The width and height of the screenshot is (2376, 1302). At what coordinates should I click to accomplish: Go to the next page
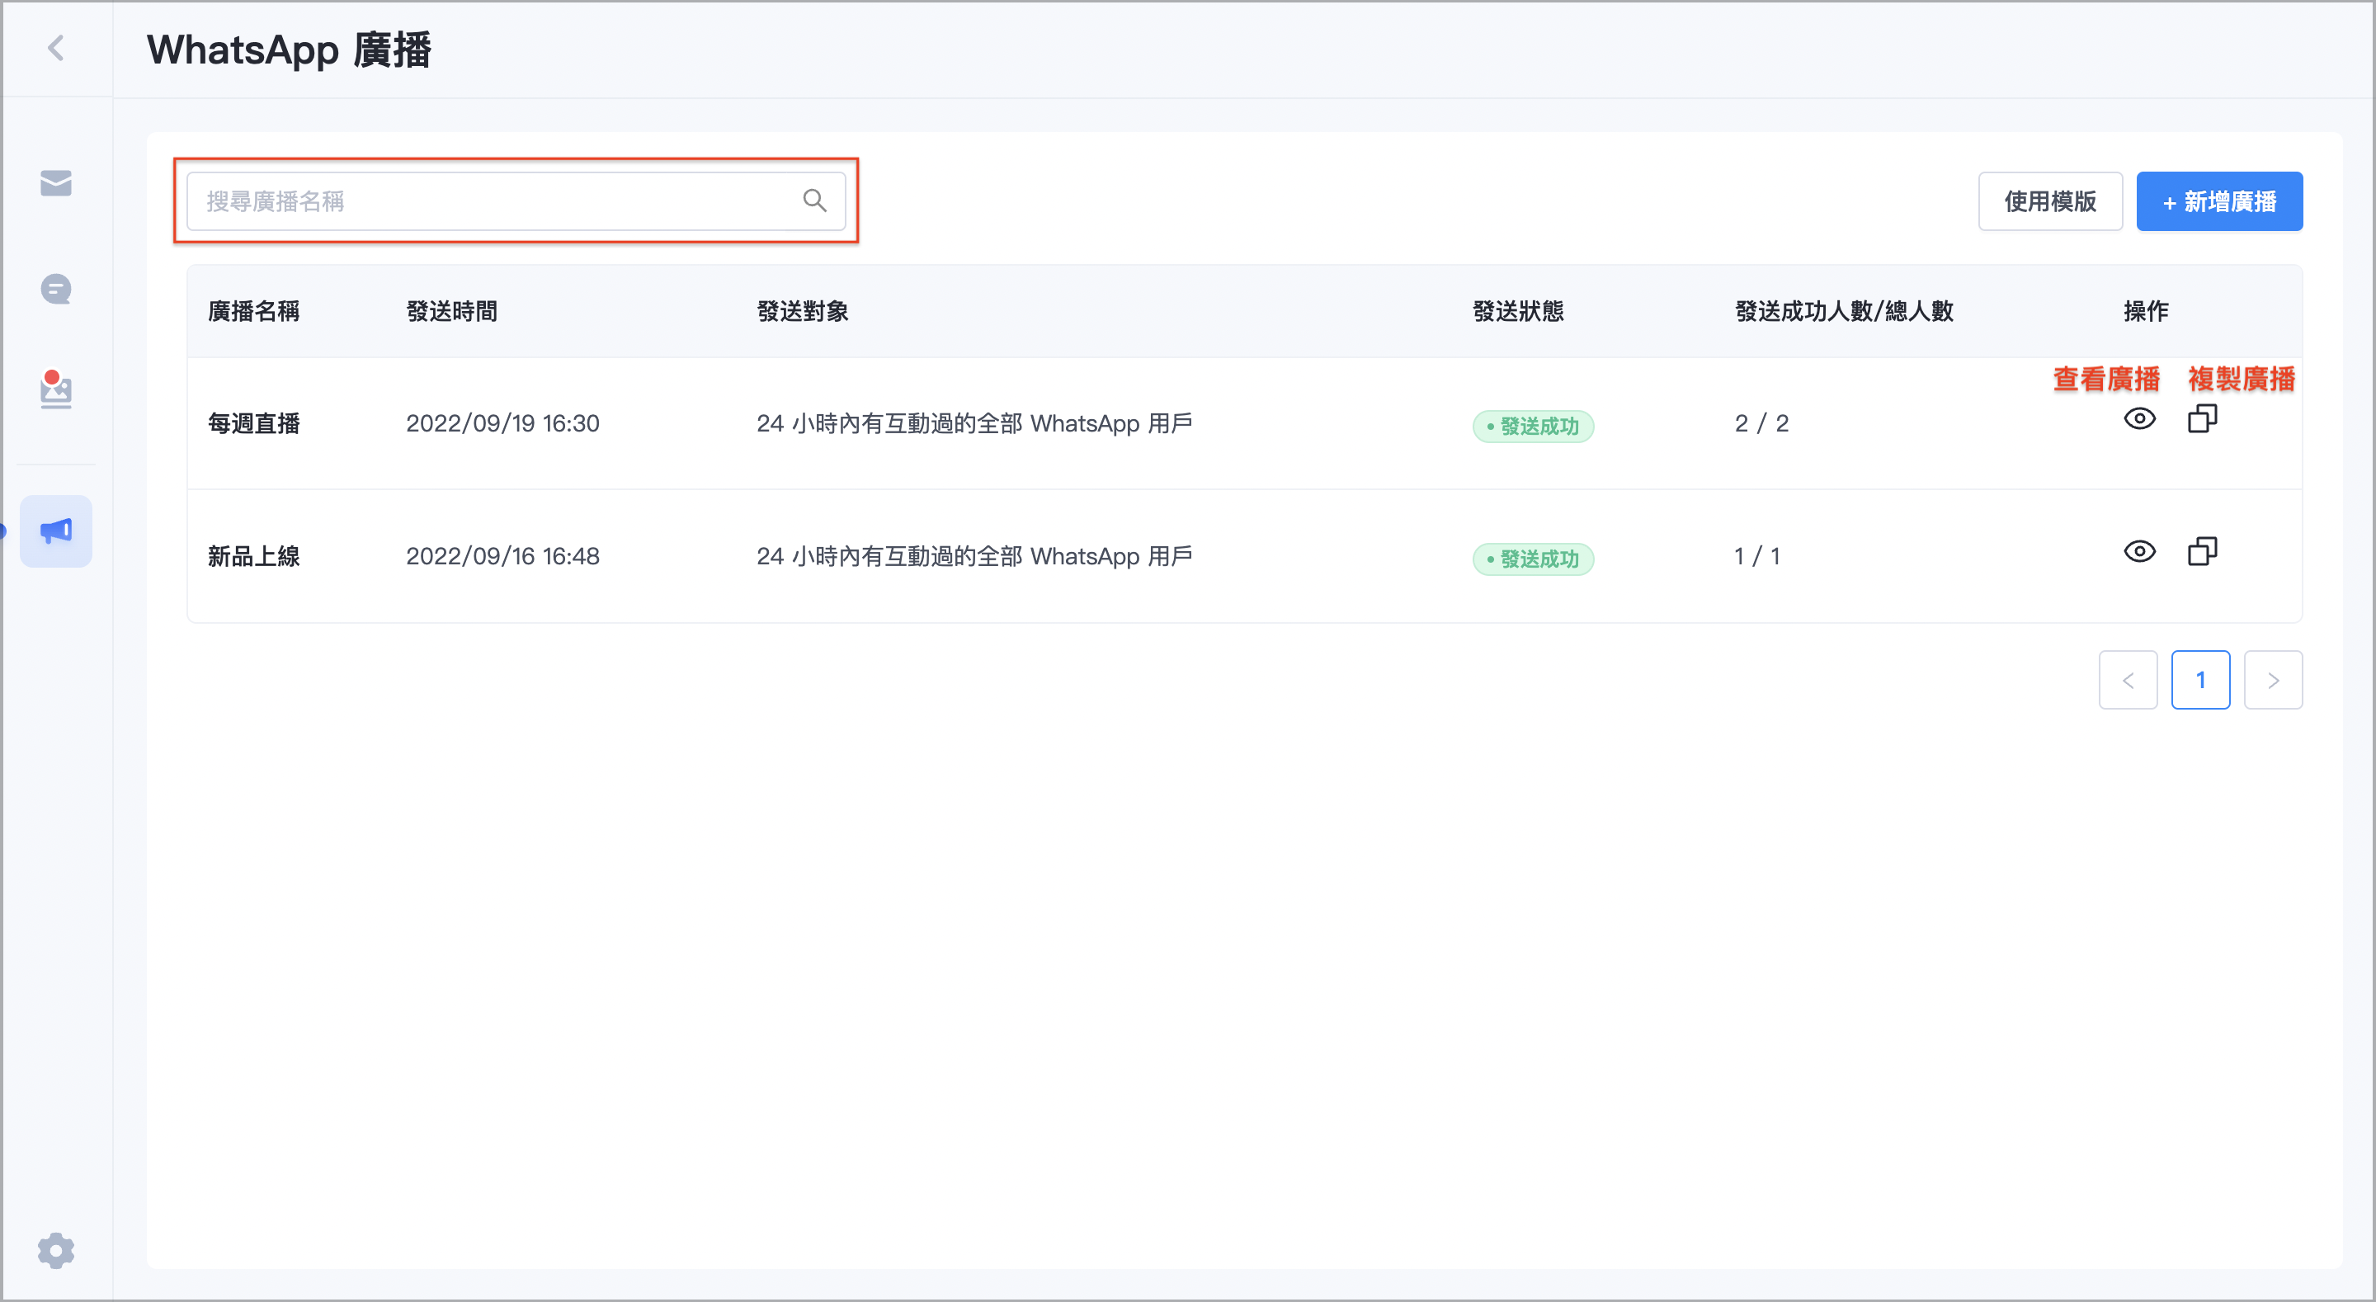coord(2274,680)
